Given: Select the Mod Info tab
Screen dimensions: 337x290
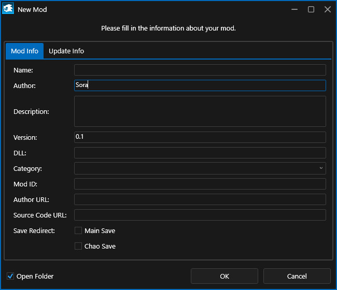Looking at the screenshot, I should [x=24, y=51].
